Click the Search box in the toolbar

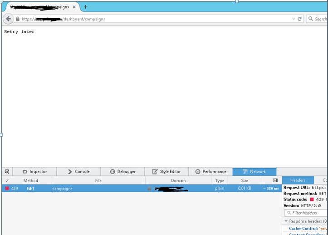(317, 19)
